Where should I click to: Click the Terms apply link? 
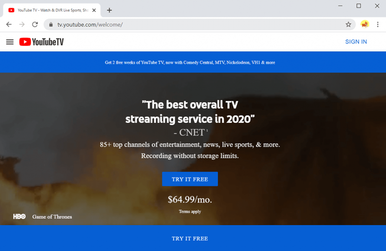pos(190,211)
